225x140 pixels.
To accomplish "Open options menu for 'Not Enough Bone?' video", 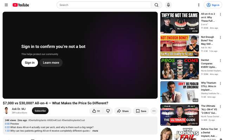I will 220,37.
